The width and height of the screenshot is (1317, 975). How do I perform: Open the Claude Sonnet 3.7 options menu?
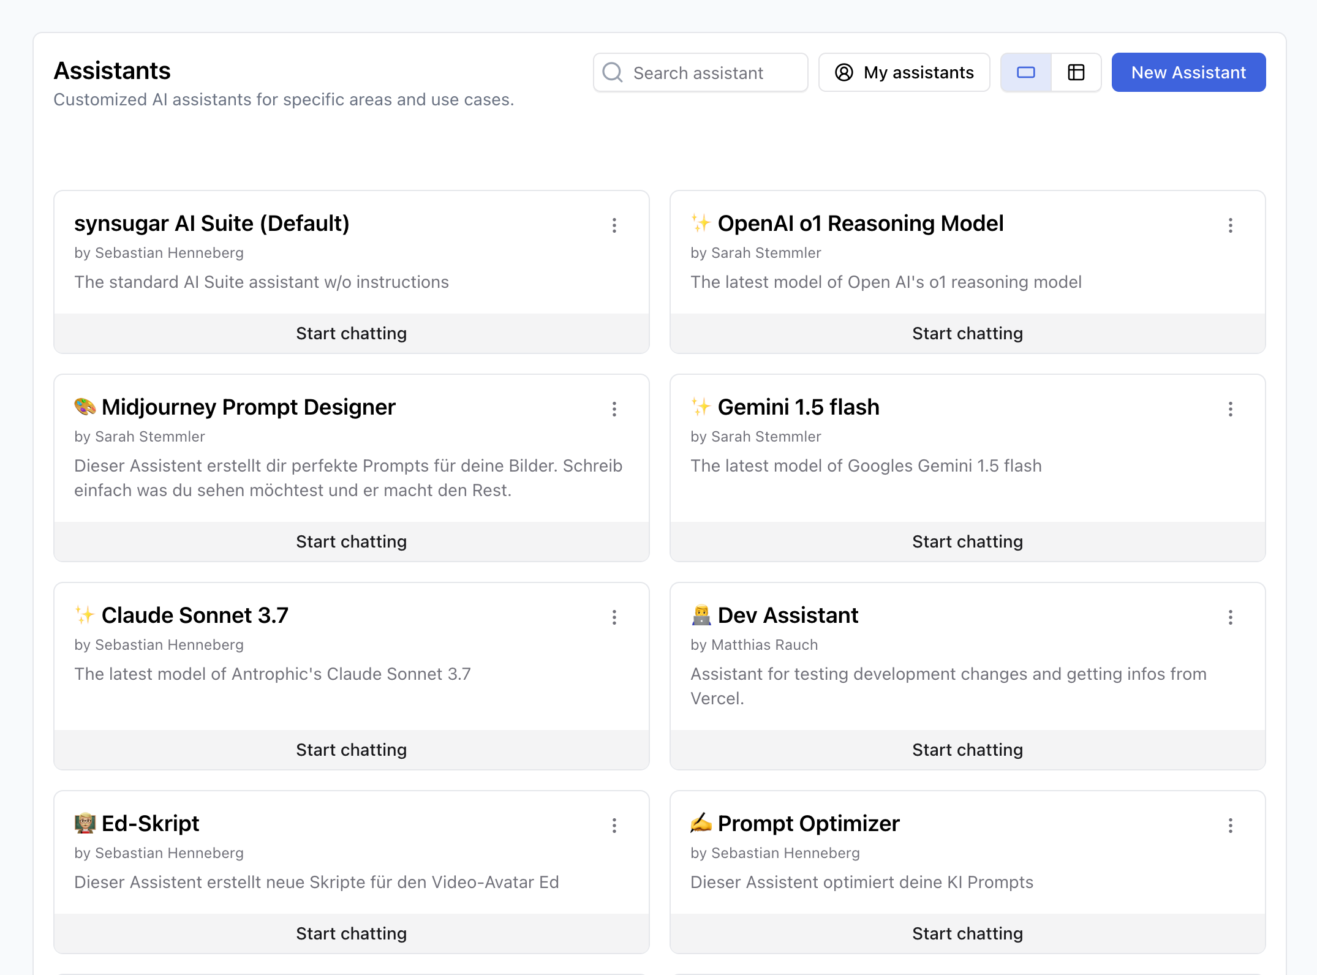614,617
